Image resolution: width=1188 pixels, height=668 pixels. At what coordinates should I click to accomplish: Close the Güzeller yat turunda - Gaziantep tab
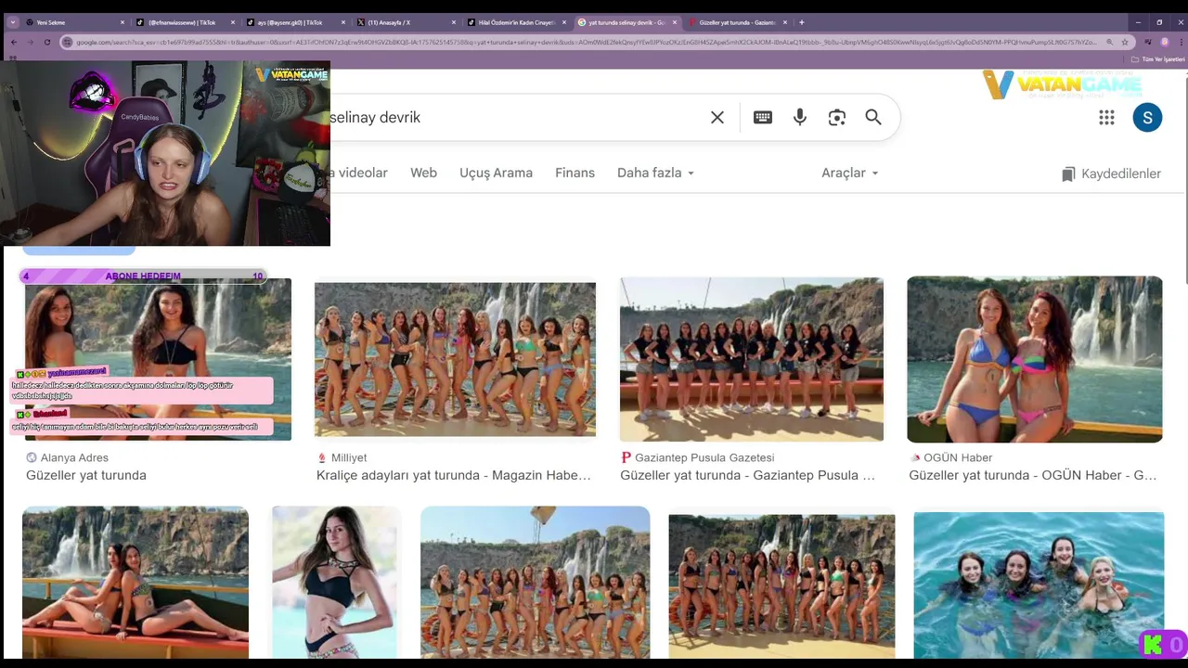pyautogui.click(x=785, y=22)
